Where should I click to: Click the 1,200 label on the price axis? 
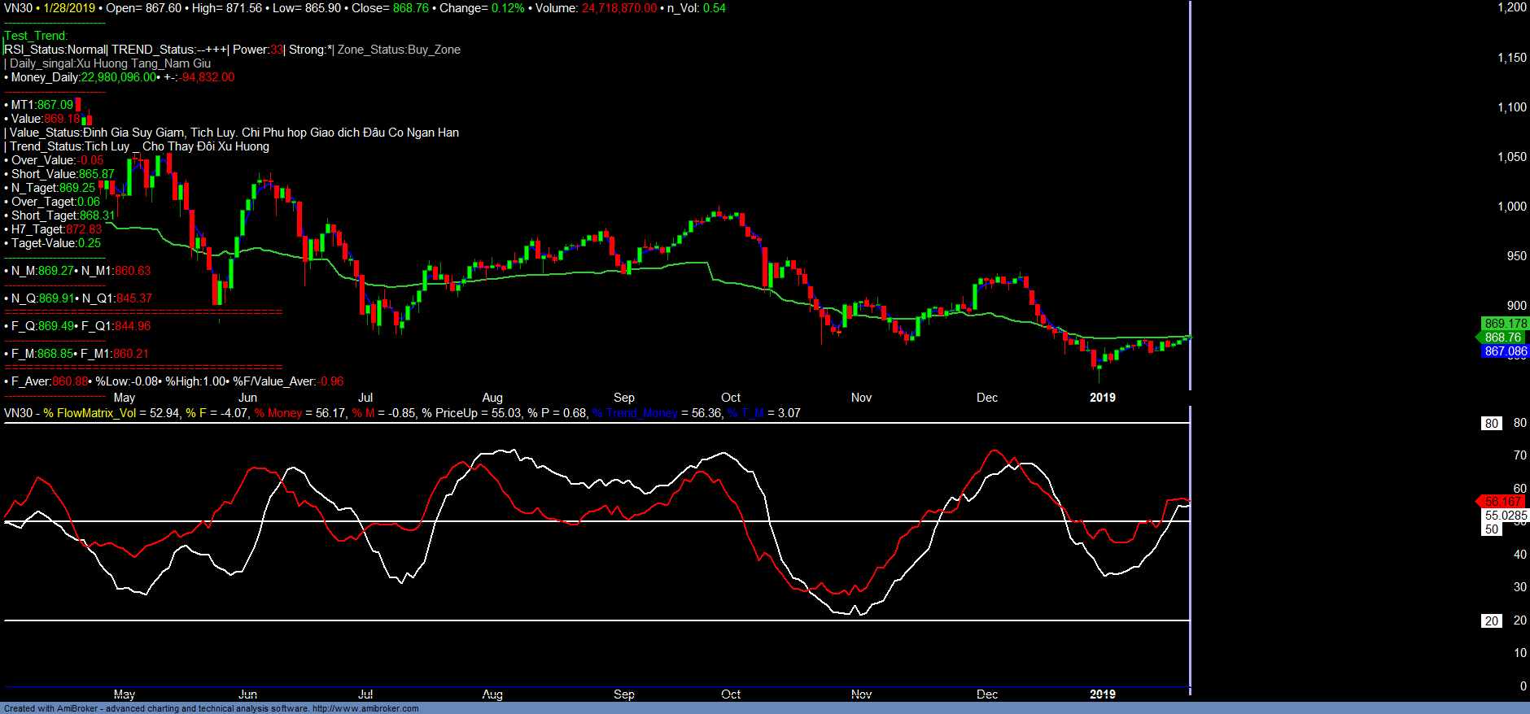click(x=1511, y=7)
